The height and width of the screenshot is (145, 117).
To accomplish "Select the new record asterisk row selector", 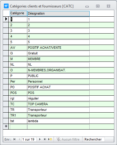I will (6, 127).
